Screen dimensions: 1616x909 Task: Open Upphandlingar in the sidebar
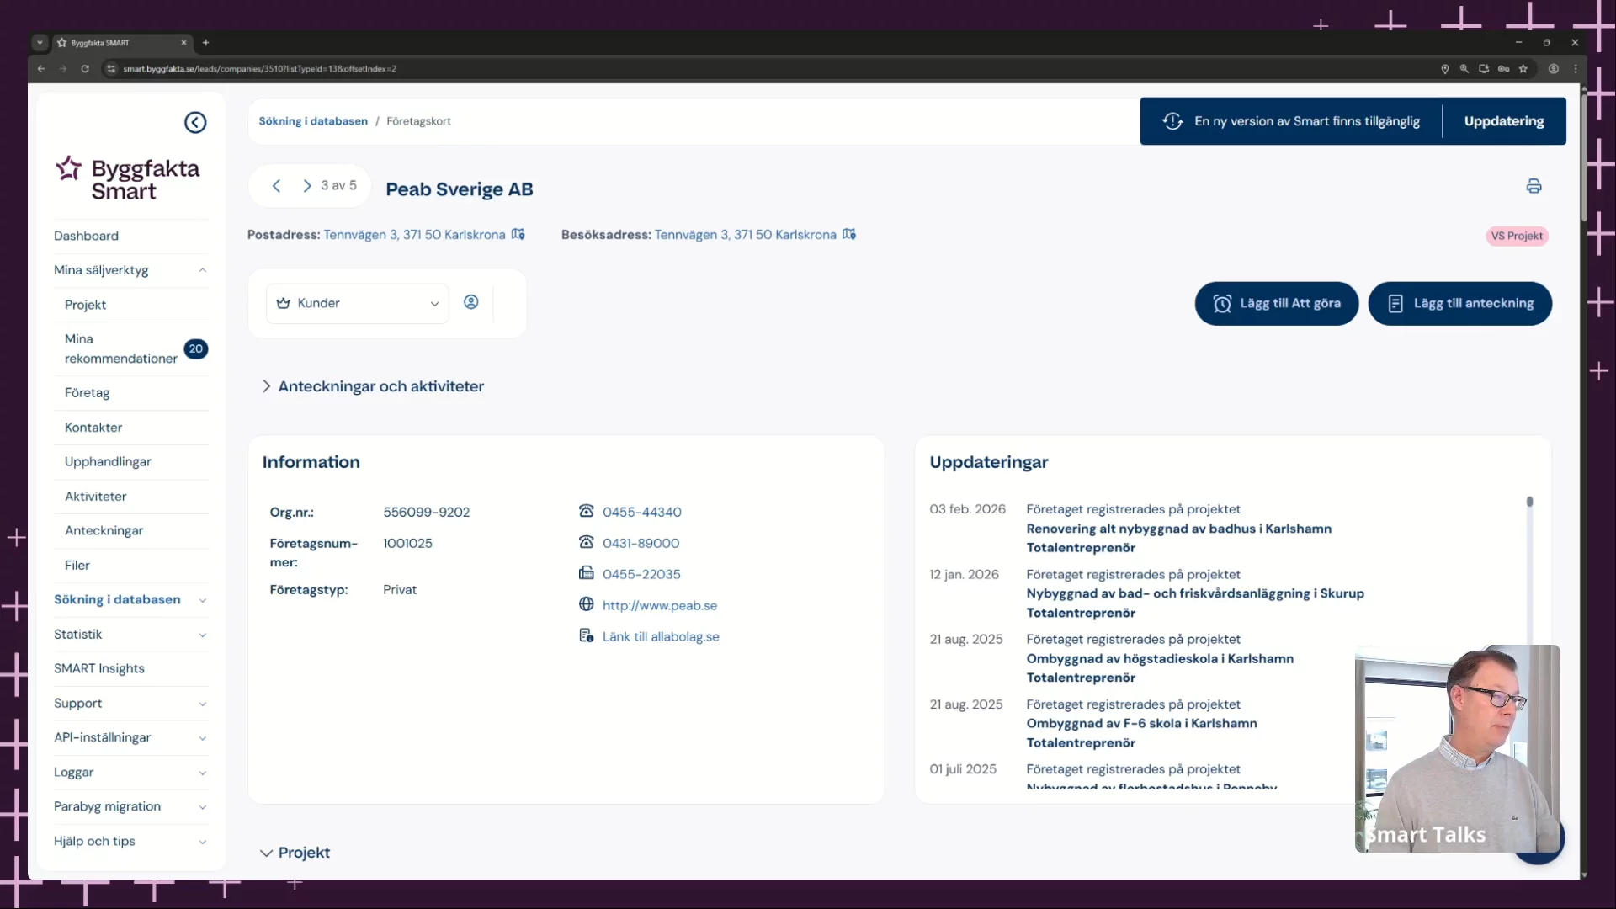[x=108, y=461]
